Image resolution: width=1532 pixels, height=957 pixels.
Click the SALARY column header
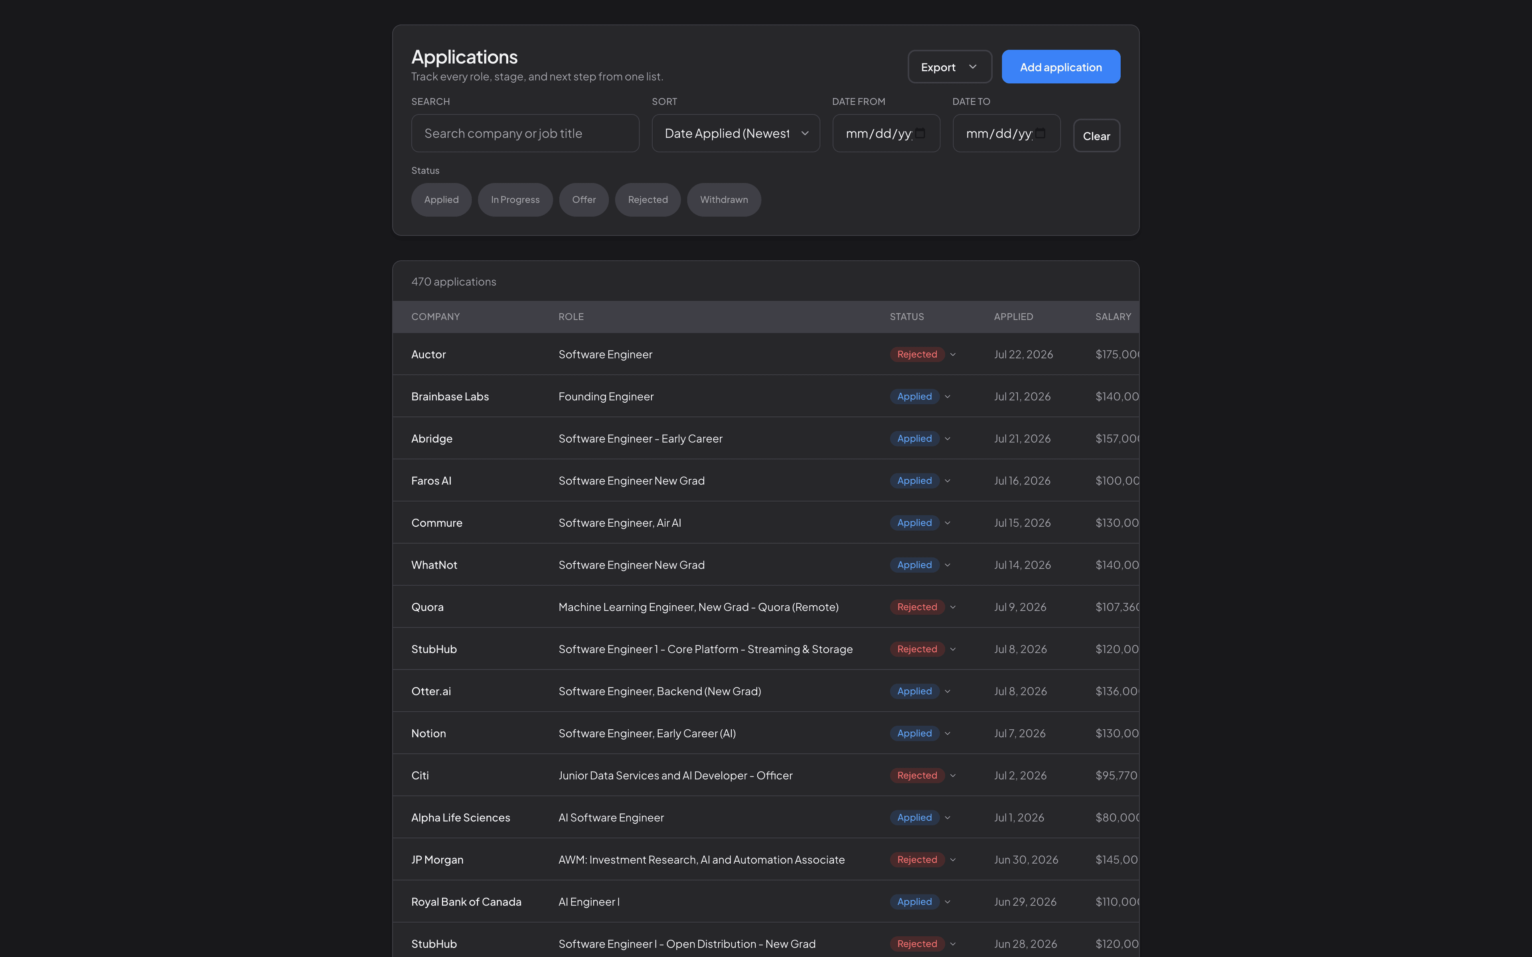click(x=1113, y=317)
